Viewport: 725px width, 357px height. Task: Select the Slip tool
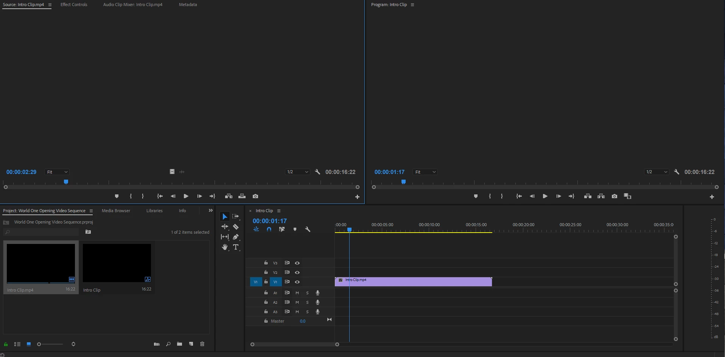point(225,237)
